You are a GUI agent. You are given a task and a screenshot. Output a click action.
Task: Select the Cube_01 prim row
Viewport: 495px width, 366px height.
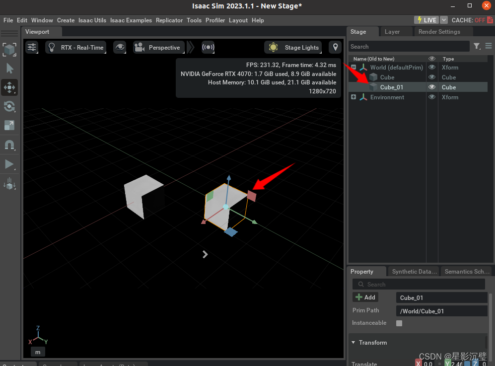418,87
